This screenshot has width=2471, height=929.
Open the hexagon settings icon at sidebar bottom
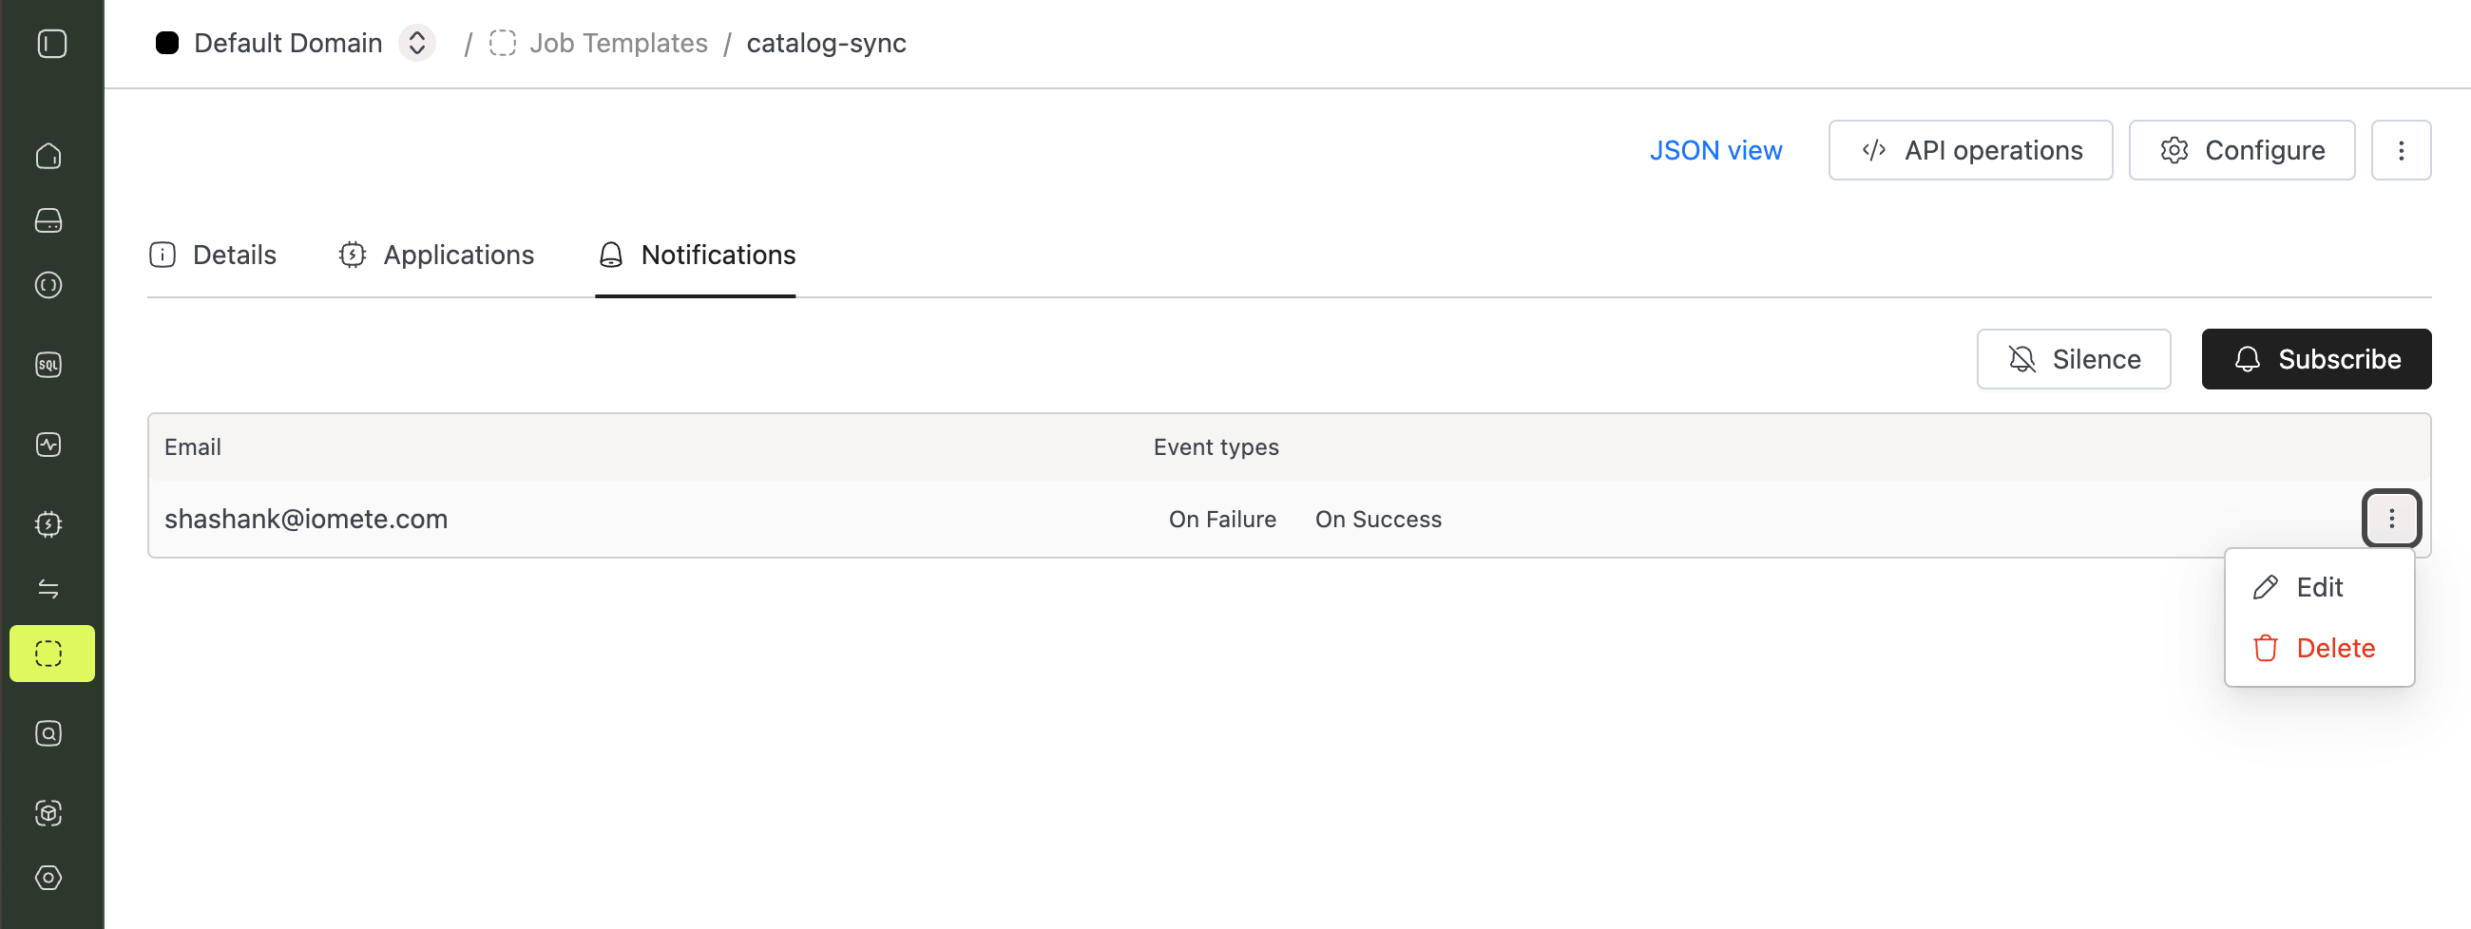coord(48,877)
